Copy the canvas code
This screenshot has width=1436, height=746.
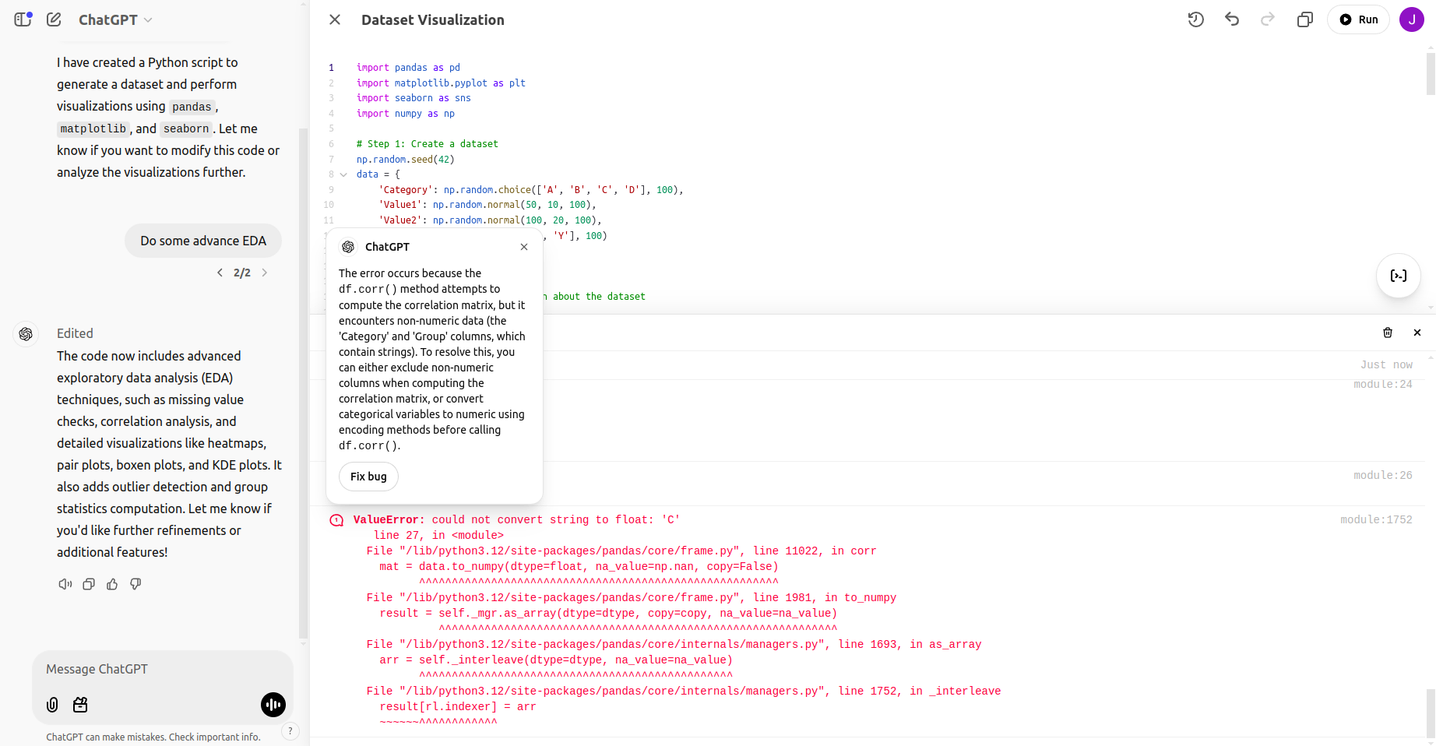pyautogui.click(x=1305, y=19)
